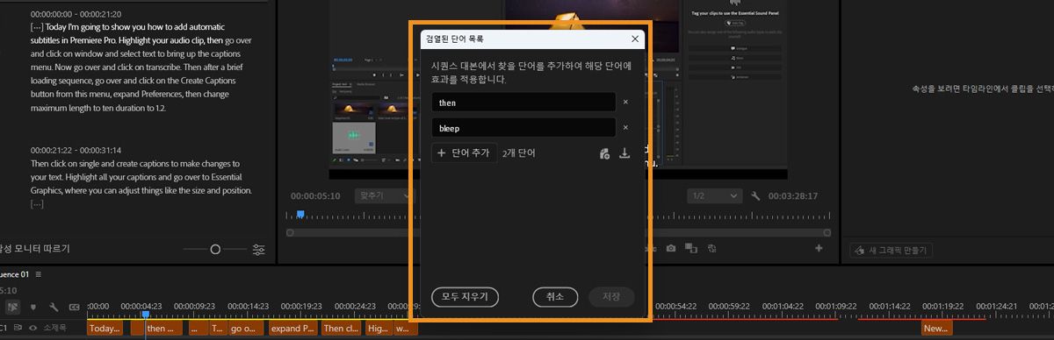The image size is (1054, 340).
Task: Click the '2개 단어' word count label
Action: coord(519,153)
